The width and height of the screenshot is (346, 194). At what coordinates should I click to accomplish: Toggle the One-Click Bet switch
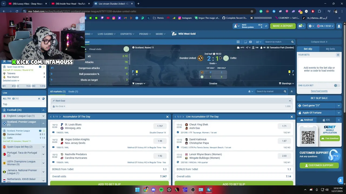[x=337, y=85]
